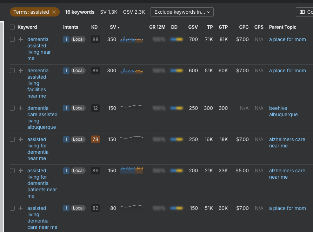313x232 pixels.
Task: Click plus icon for 'dementia care assisted living albuquerque'
Action: (21, 108)
